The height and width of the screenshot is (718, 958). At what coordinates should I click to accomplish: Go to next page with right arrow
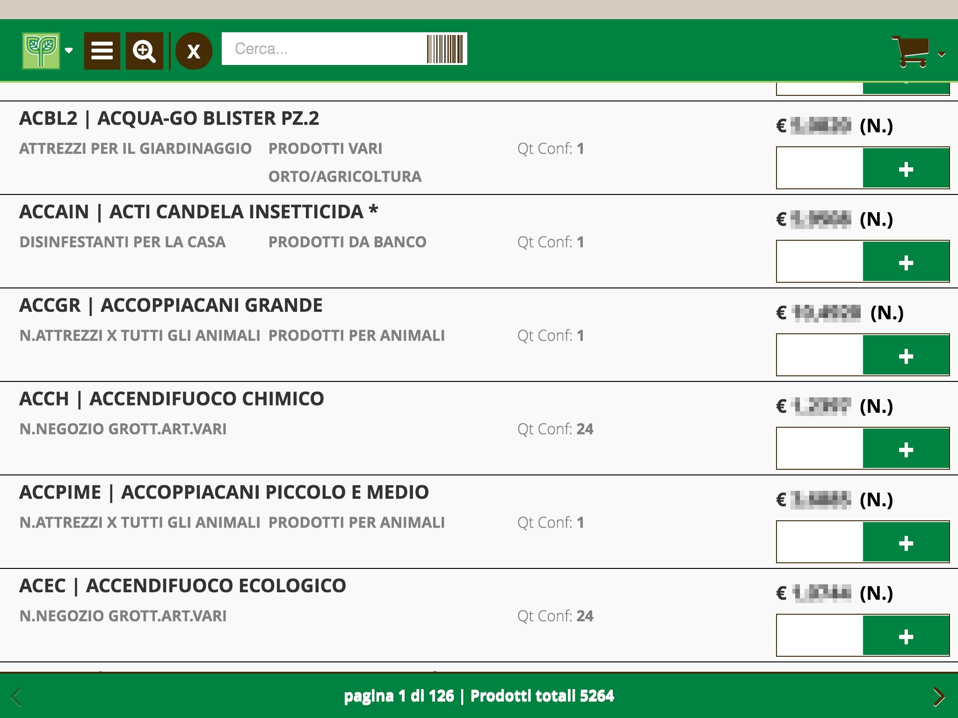[x=939, y=696]
